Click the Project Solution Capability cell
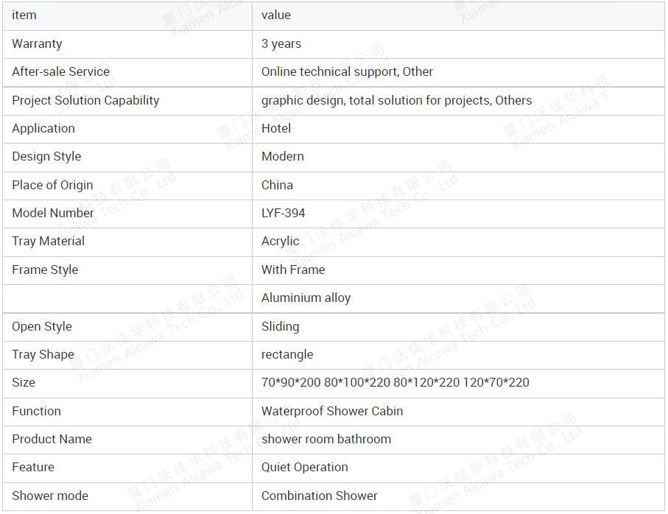This screenshot has height=514, width=668. [x=127, y=101]
